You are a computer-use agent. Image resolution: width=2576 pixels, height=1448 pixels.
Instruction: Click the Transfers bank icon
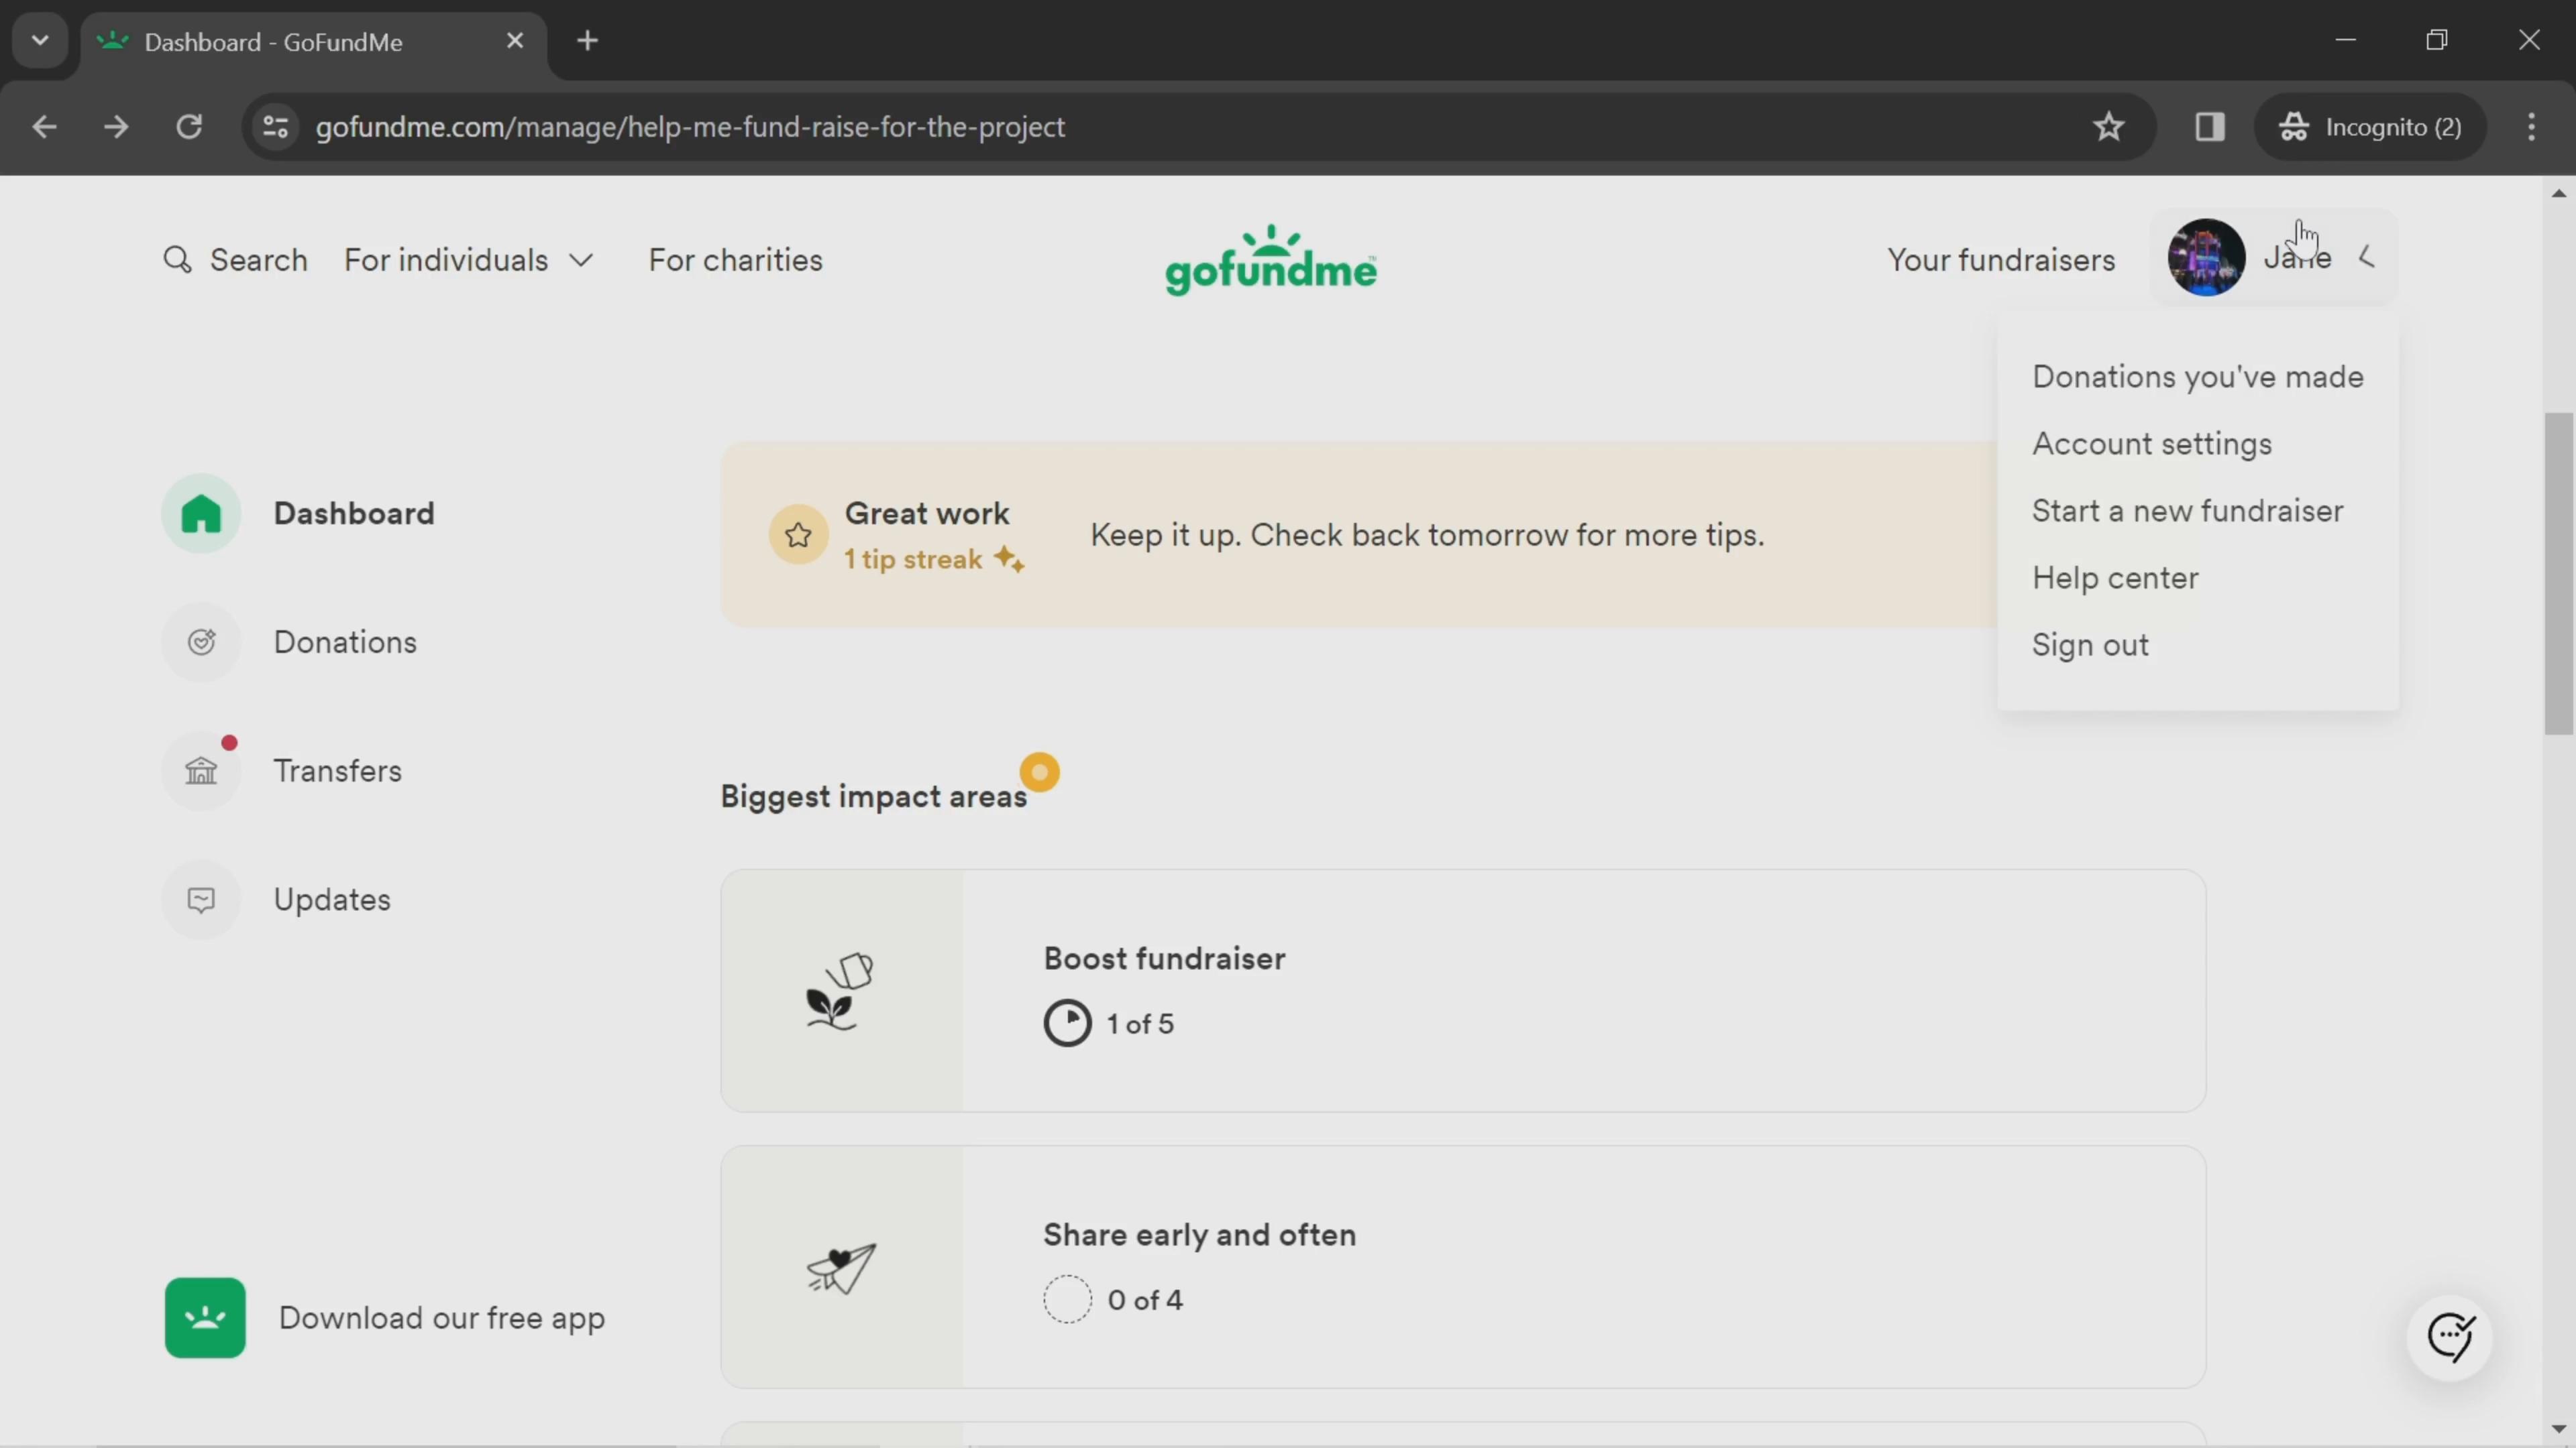point(202,769)
